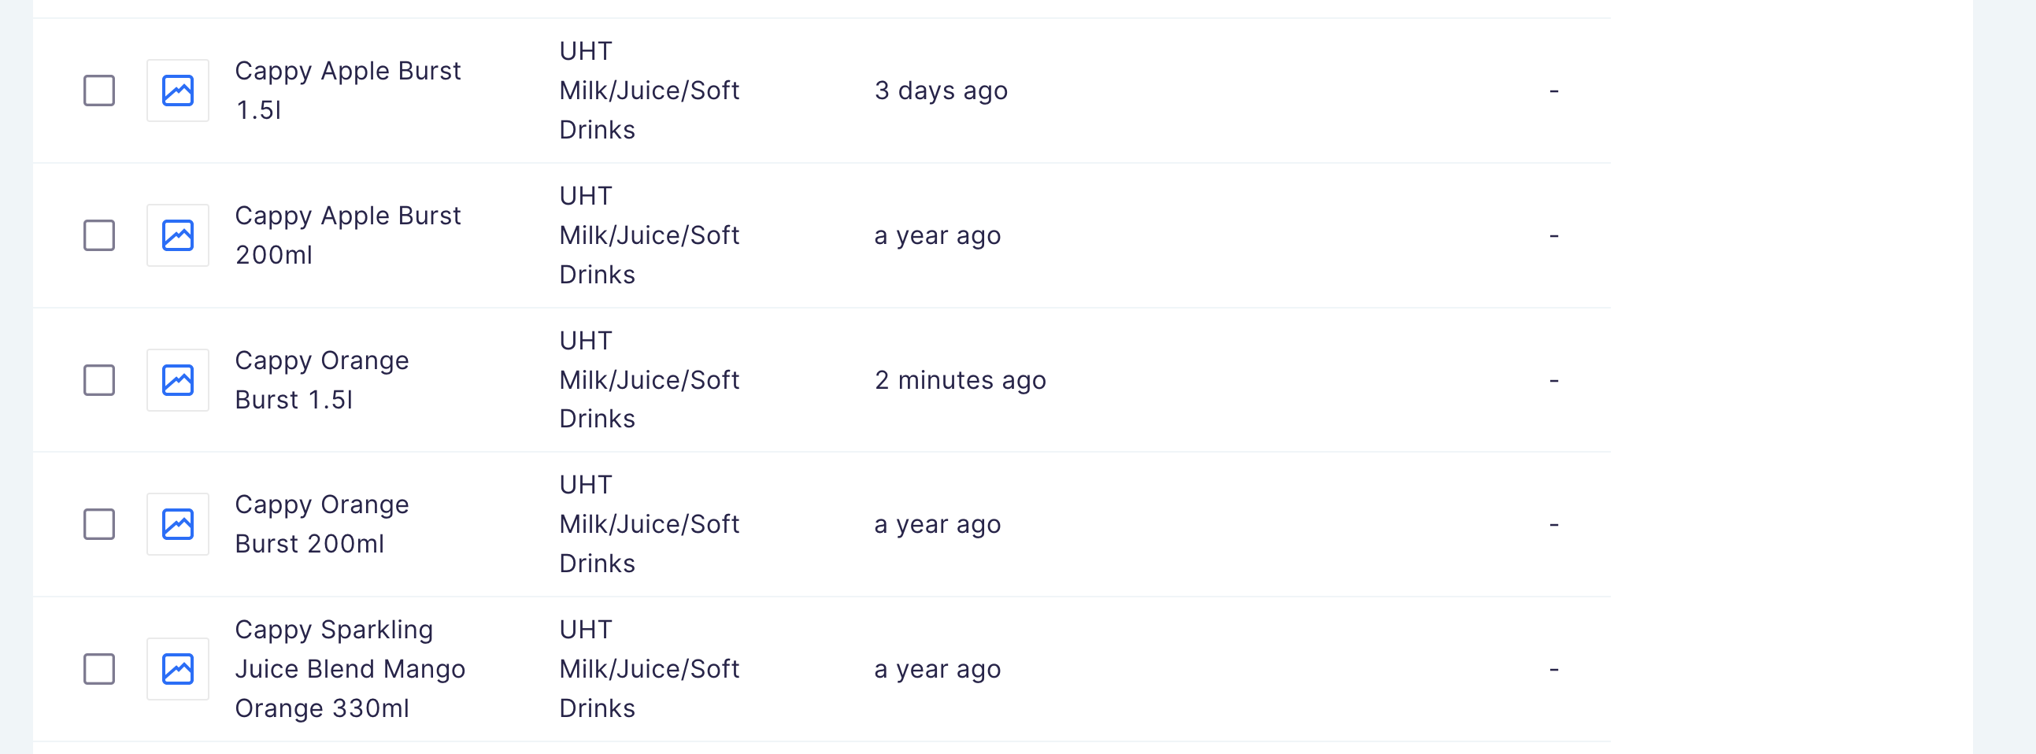
Task: Check the box for Cappy Orange Burst 1.5l
Action: point(98,380)
